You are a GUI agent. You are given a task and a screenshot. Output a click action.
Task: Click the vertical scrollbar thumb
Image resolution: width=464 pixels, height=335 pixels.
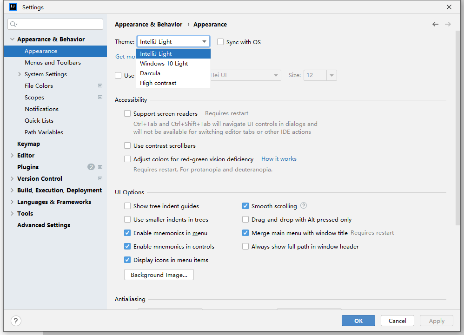458,127
